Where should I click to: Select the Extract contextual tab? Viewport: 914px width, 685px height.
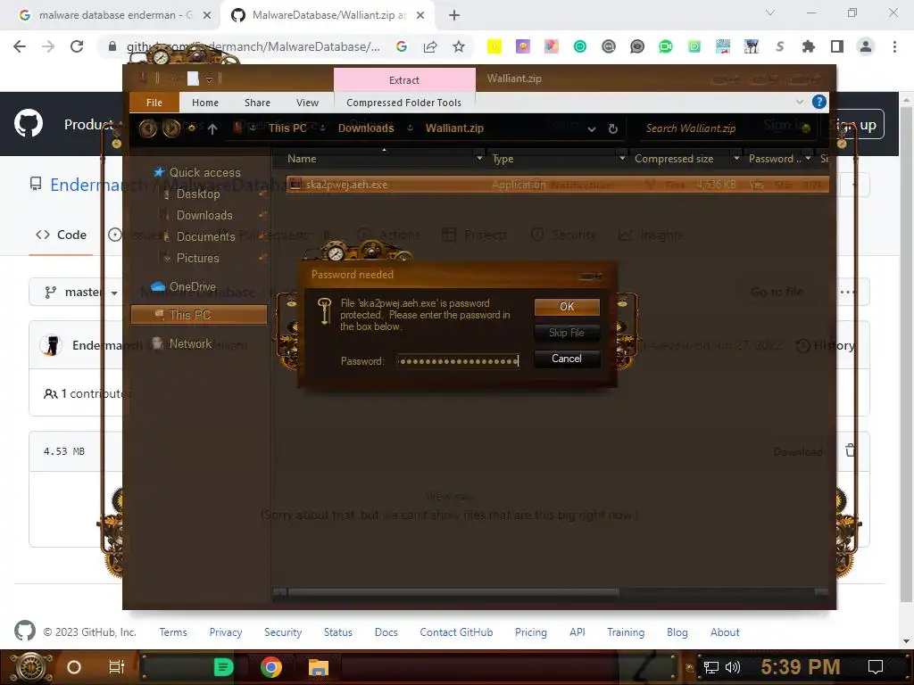(404, 79)
